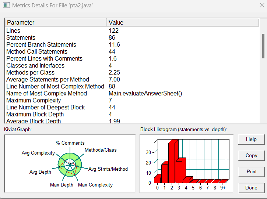Select Line Number of Most Complex Method row
The image size is (267, 199).
tap(132, 86)
